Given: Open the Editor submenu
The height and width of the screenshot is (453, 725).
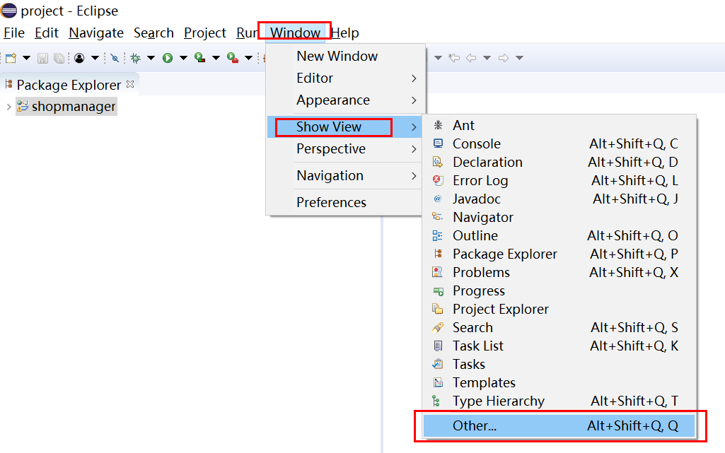Looking at the screenshot, I should pos(345,78).
